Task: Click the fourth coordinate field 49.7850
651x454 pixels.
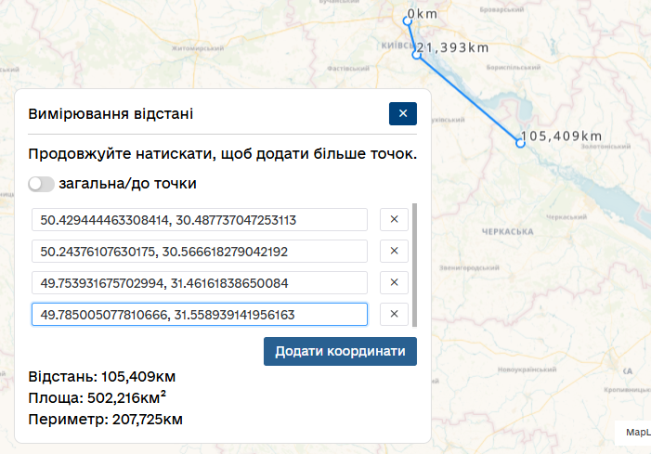Action: click(x=200, y=315)
